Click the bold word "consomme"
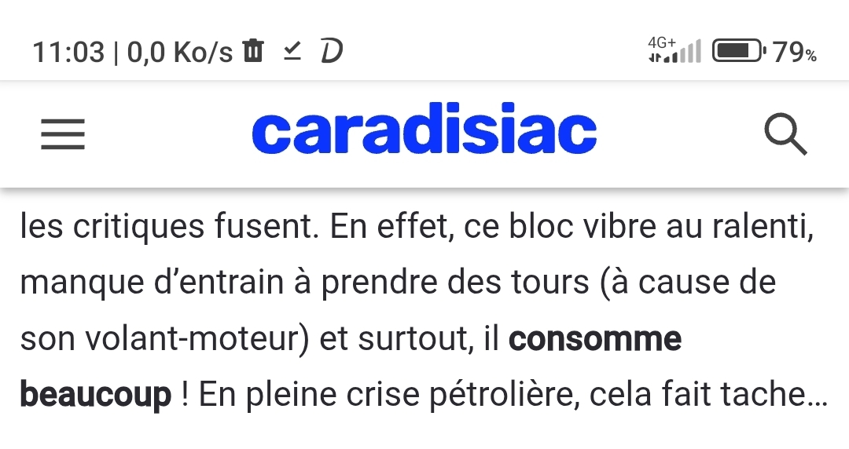This screenshot has width=849, height=449. [595, 339]
